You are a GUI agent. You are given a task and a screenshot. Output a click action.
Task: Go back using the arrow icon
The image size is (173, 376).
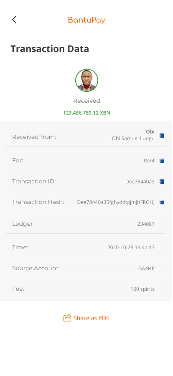[14, 20]
